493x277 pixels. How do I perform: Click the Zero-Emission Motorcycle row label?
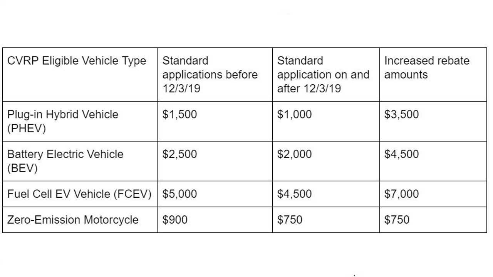73,220
